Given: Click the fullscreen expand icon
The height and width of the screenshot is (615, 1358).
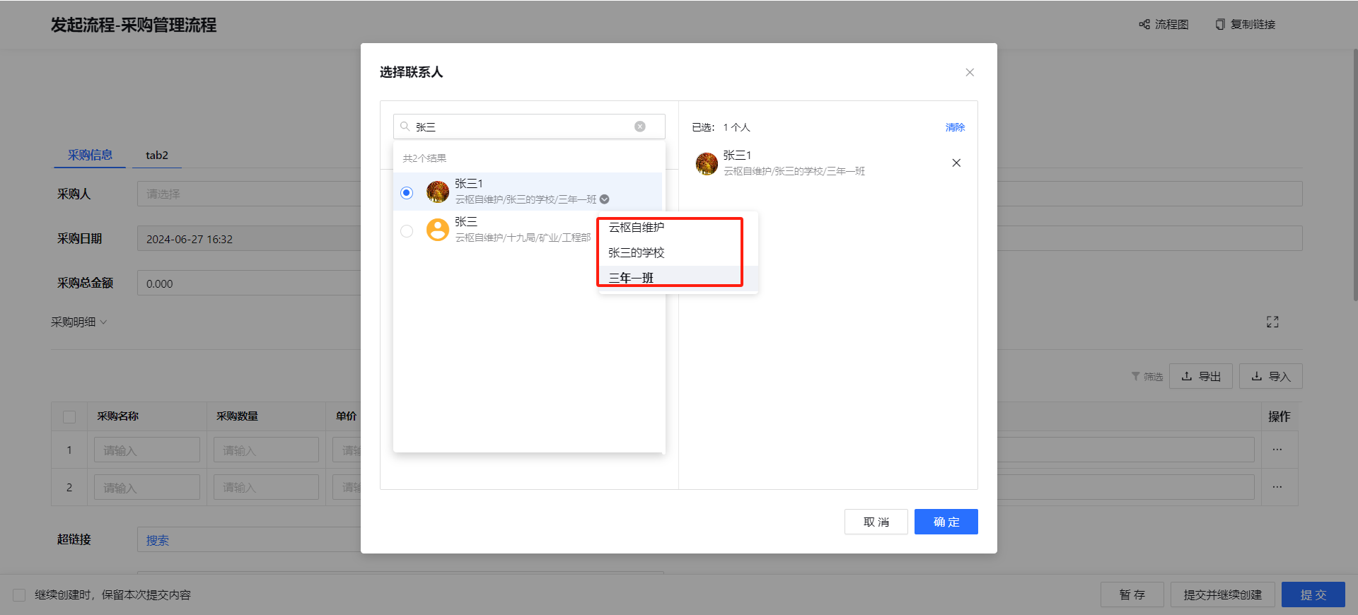Looking at the screenshot, I should (1272, 322).
